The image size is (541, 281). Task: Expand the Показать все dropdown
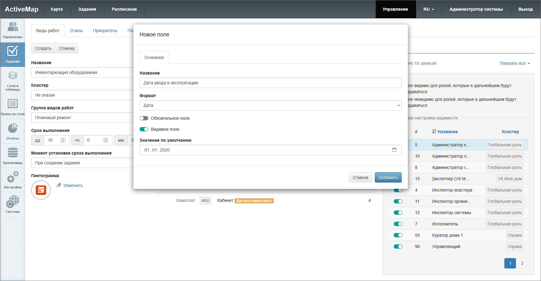[514, 63]
